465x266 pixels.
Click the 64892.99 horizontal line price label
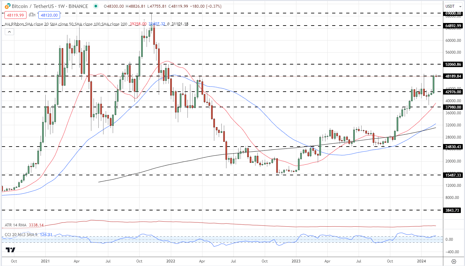tap(453, 26)
